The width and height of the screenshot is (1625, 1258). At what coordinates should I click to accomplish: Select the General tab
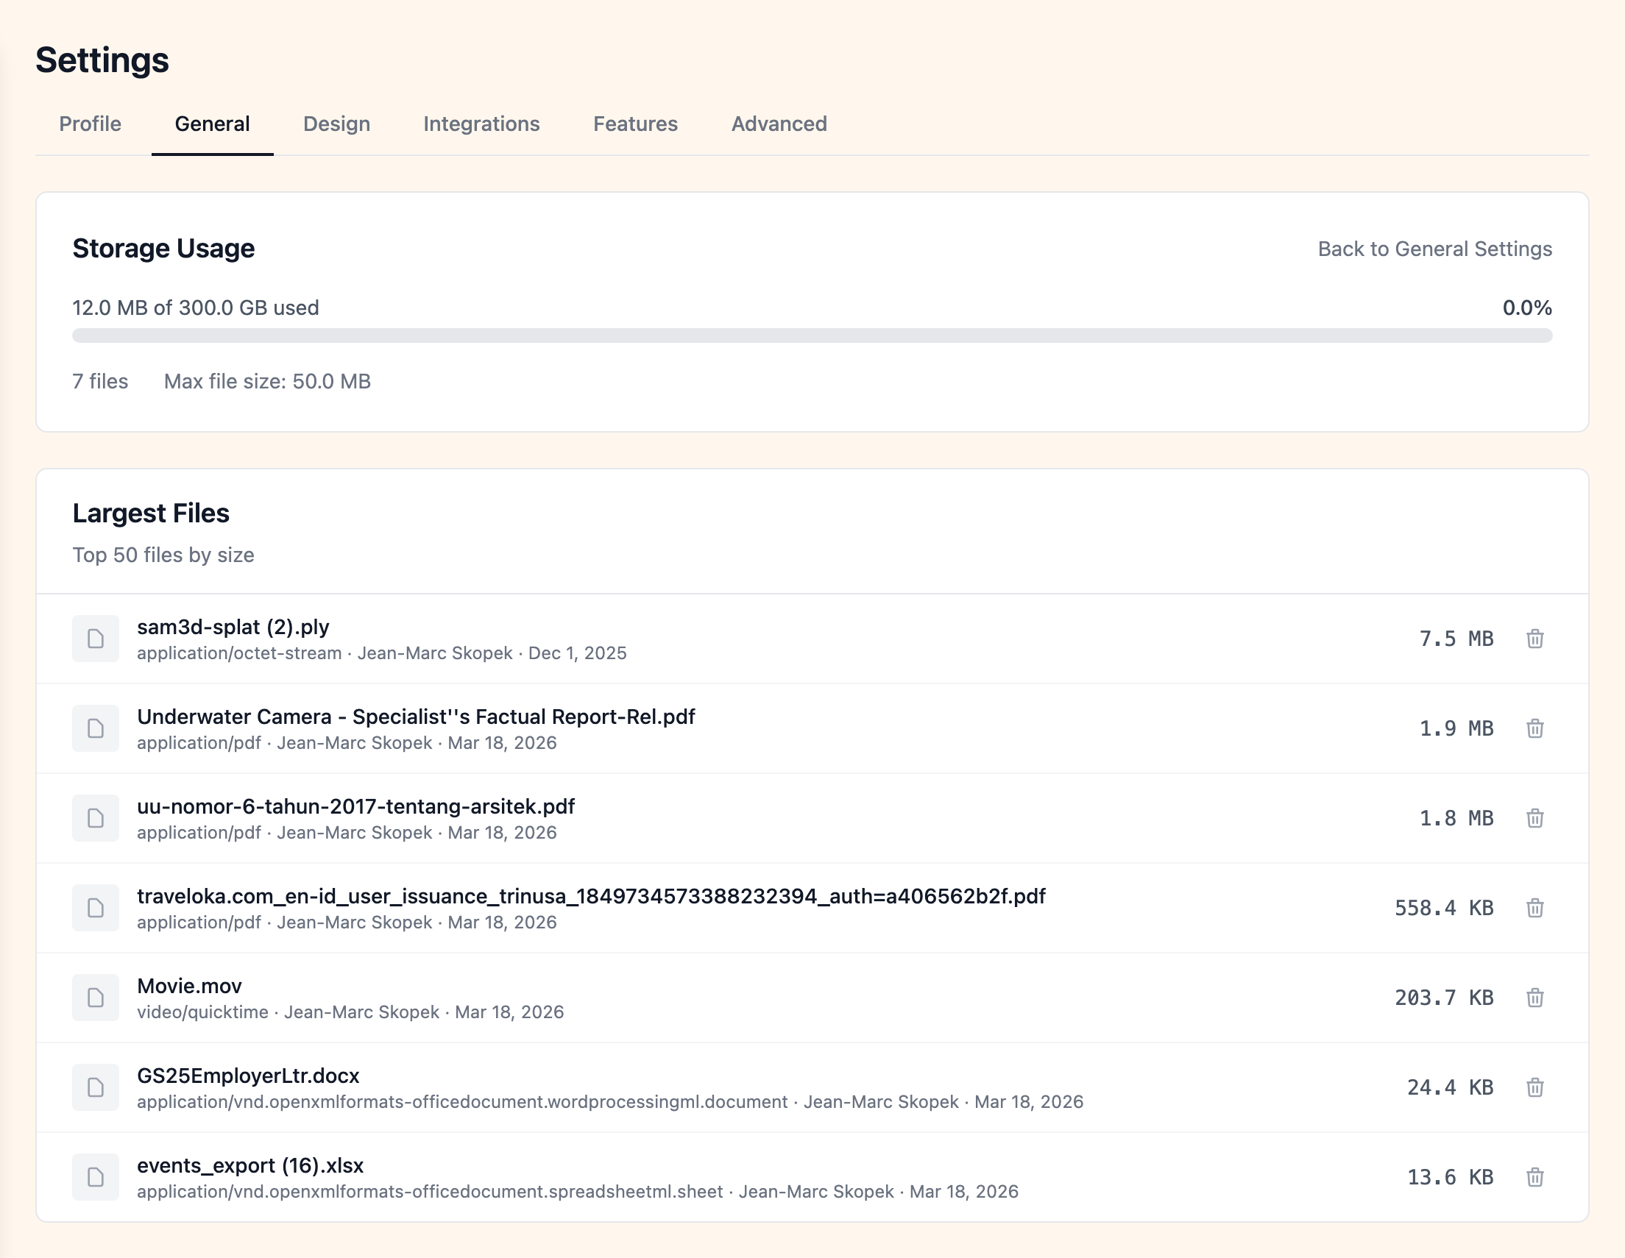pos(212,124)
